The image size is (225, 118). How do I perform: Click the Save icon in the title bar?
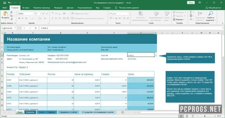pyautogui.click(x=4, y=3)
